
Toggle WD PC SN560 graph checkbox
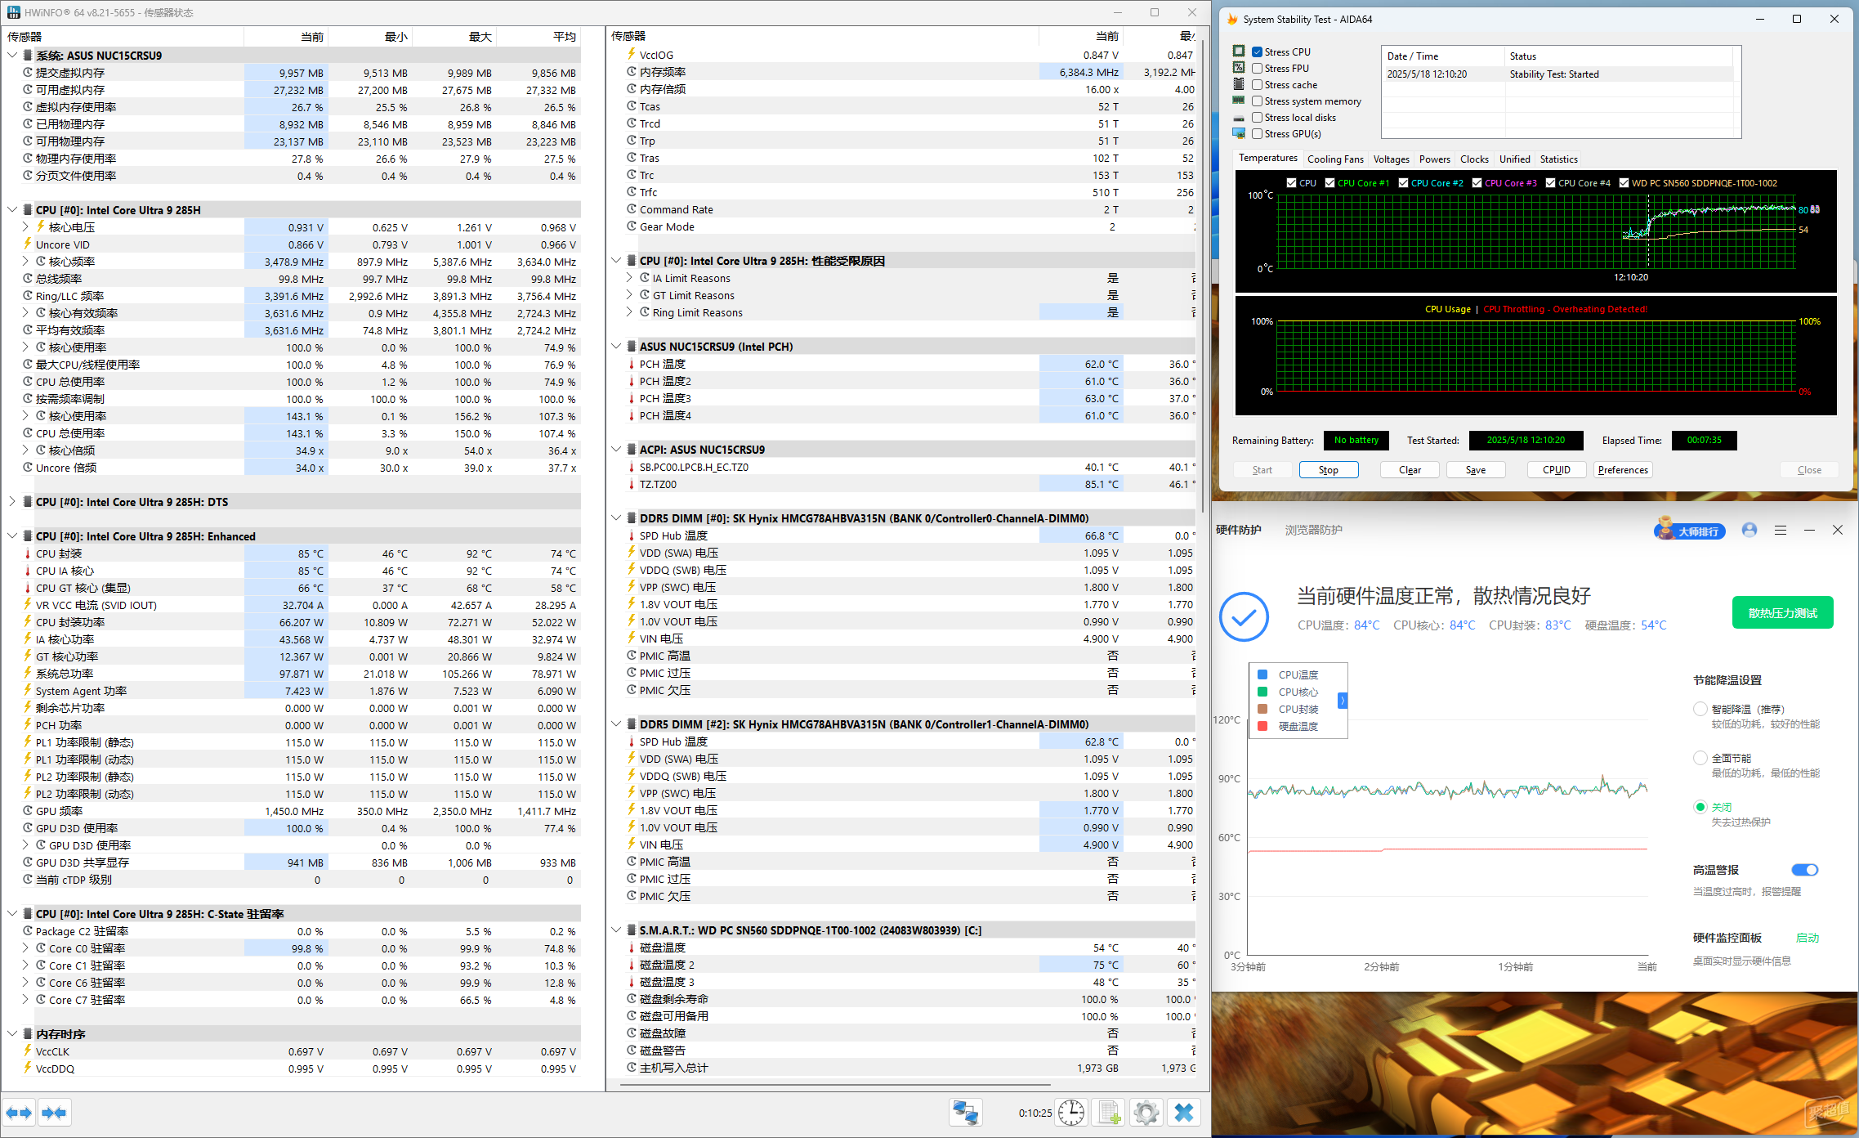tap(1624, 183)
